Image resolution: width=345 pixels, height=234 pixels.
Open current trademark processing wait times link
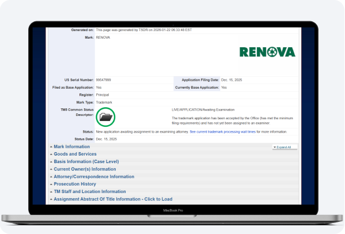click(x=223, y=131)
